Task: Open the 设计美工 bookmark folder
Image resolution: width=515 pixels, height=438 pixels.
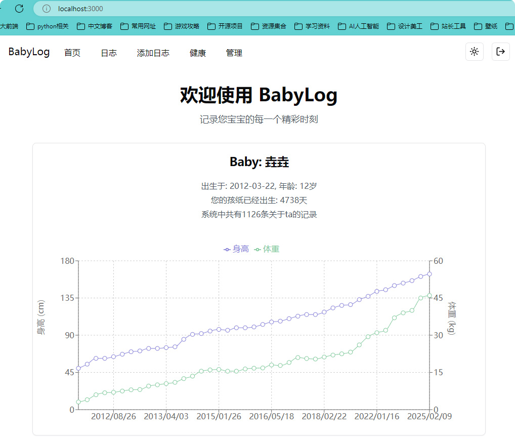Action: [x=405, y=26]
